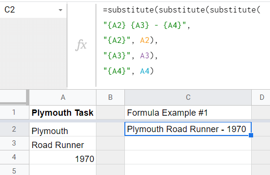Select the row 4 header
The image size is (270, 175).
(x=14, y=157)
